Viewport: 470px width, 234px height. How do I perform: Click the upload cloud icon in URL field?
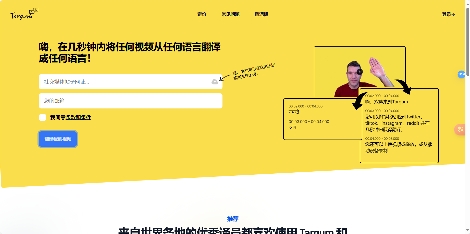coord(215,82)
